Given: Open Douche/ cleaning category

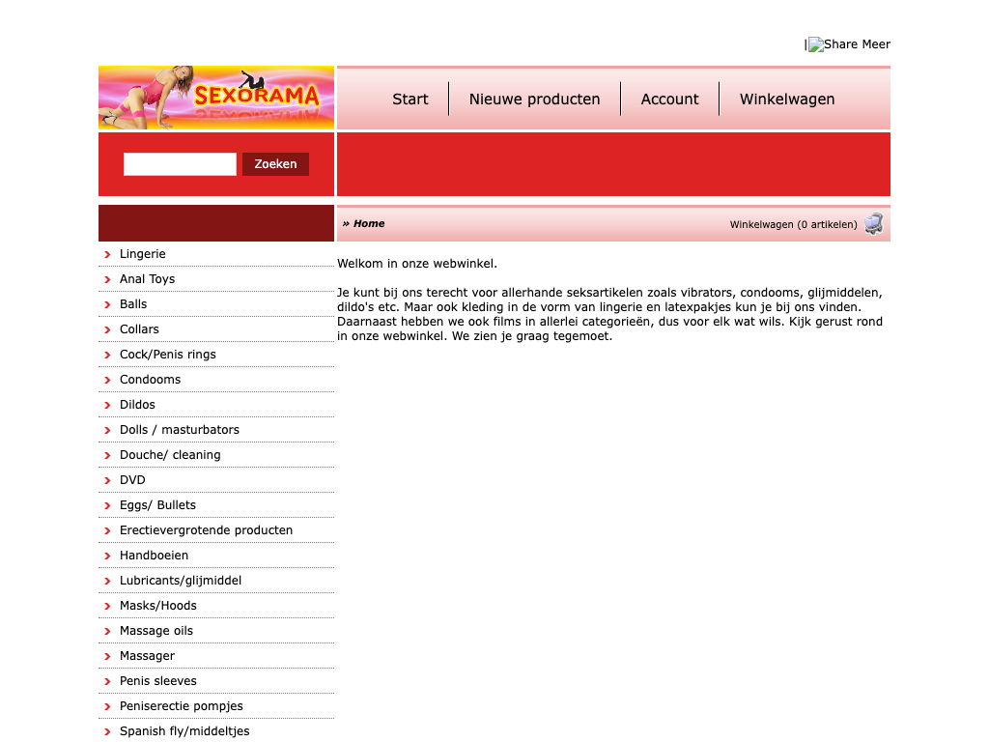Looking at the screenshot, I should click(170, 455).
